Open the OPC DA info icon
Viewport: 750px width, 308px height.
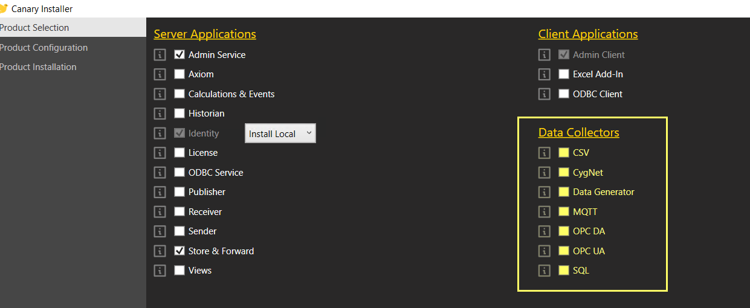[544, 231]
